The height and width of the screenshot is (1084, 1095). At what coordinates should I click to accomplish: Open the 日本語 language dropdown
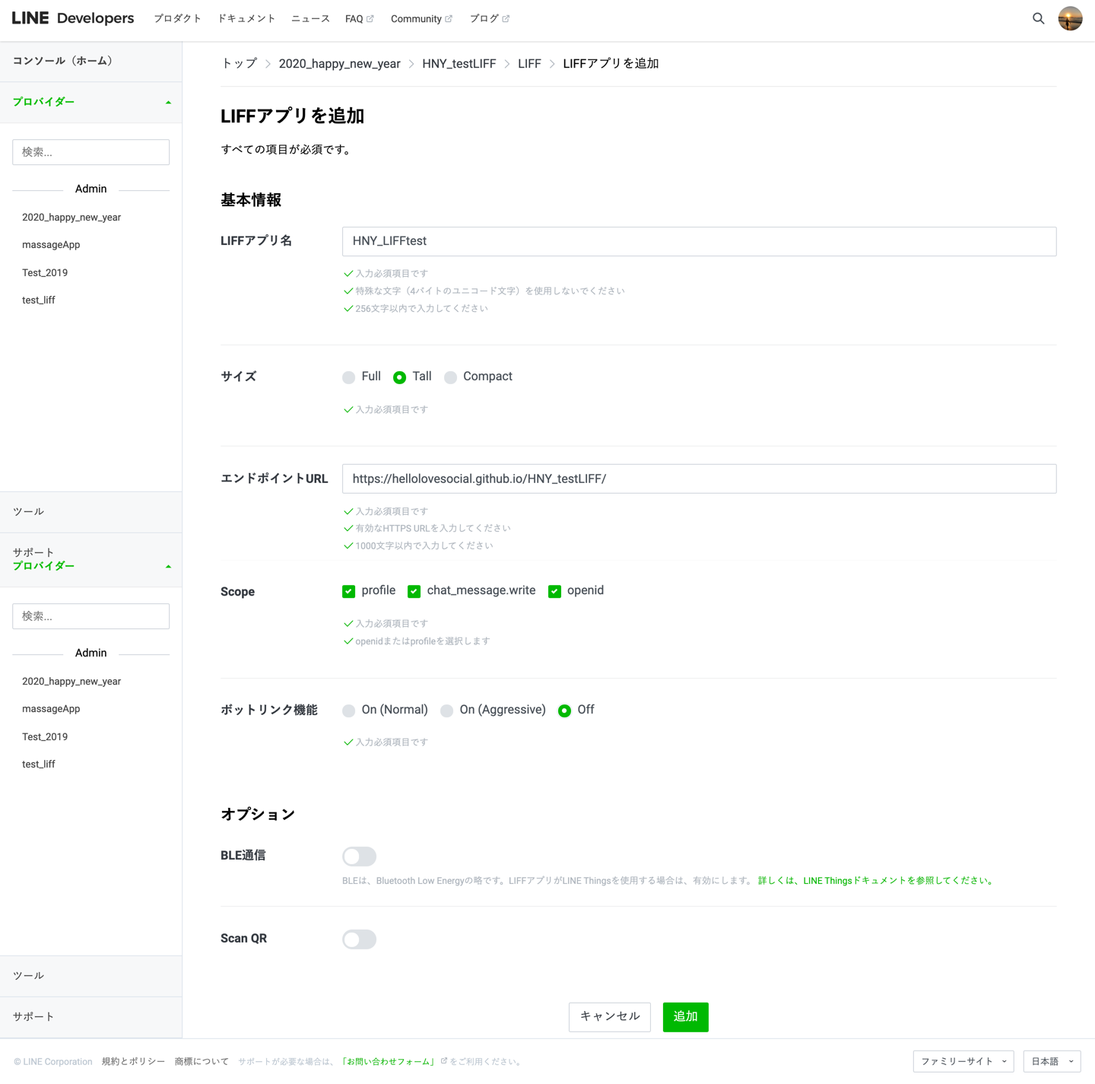(1052, 1061)
